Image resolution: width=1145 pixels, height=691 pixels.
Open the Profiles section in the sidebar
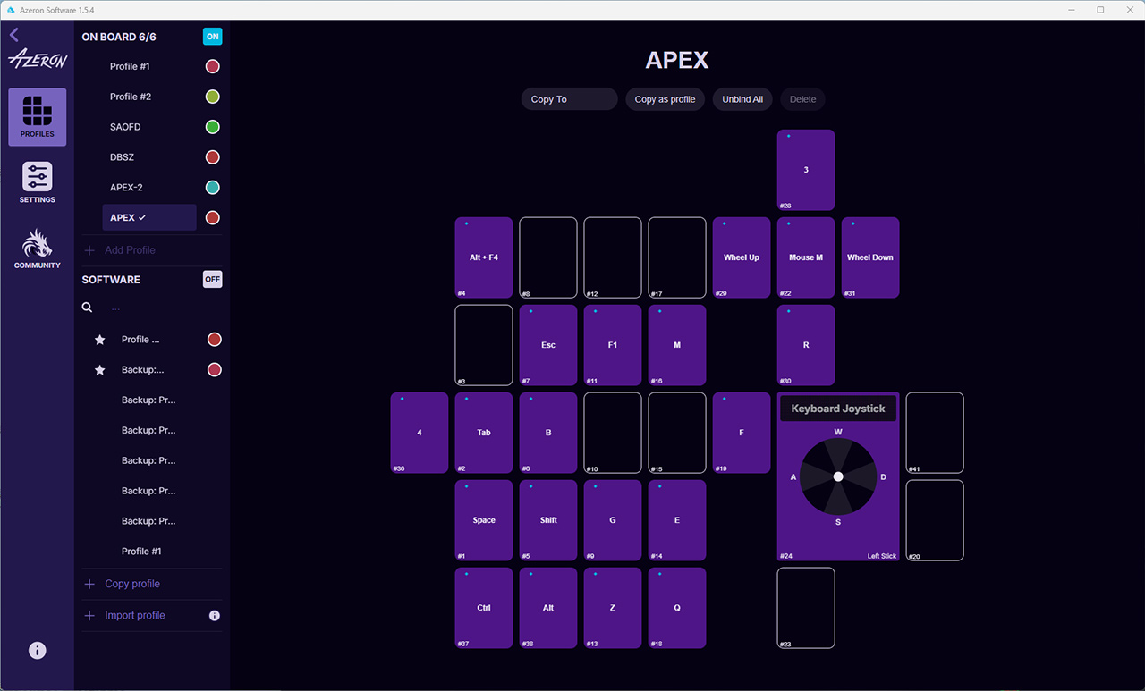pos(37,117)
